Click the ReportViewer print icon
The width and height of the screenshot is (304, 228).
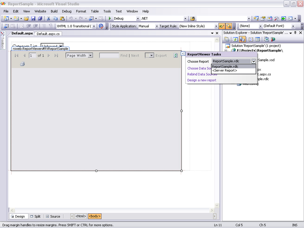tap(22, 64)
